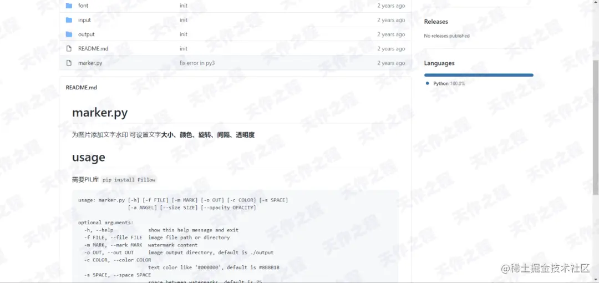Screen dimensions: 599x283
Task: Open the font folder
Action: click(83, 6)
